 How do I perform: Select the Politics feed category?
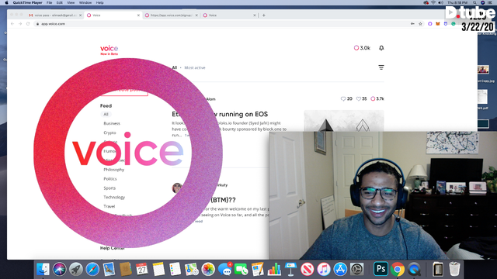click(110, 179)
